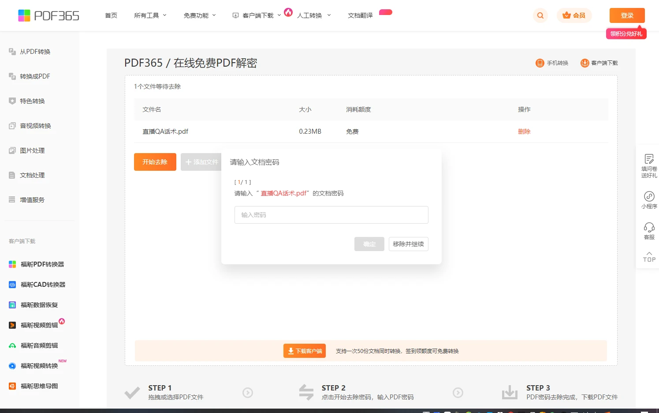Image resolution: width=659 pixels, height=413 pixels.
Task: Click file size 0.23MB cell
Action: [x=310, y=131]
